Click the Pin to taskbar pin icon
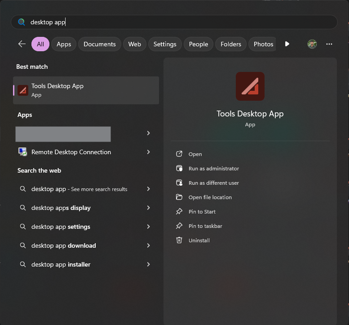This screenshot has height=325, width=349. (x=179, y=226)
